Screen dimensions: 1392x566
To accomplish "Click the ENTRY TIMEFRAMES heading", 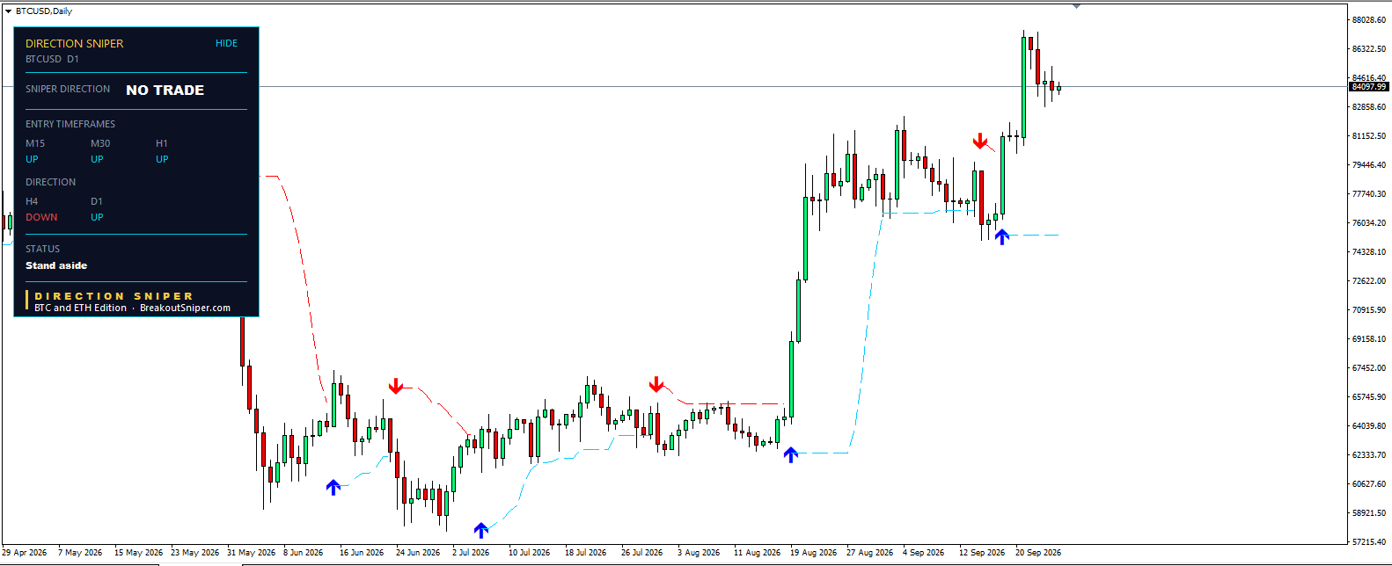I will click(x=70, y=124).
